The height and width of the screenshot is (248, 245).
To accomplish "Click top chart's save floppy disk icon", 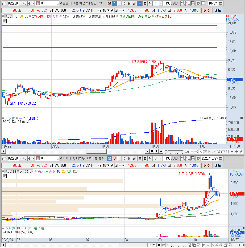I will coord(193,3).
